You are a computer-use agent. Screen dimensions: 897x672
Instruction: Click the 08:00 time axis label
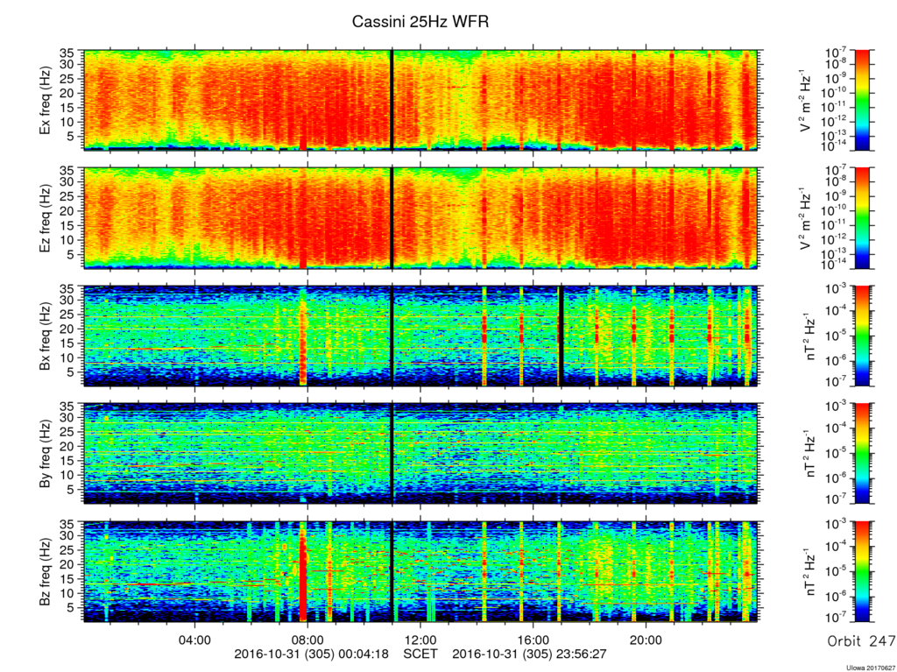coord(307,640)
